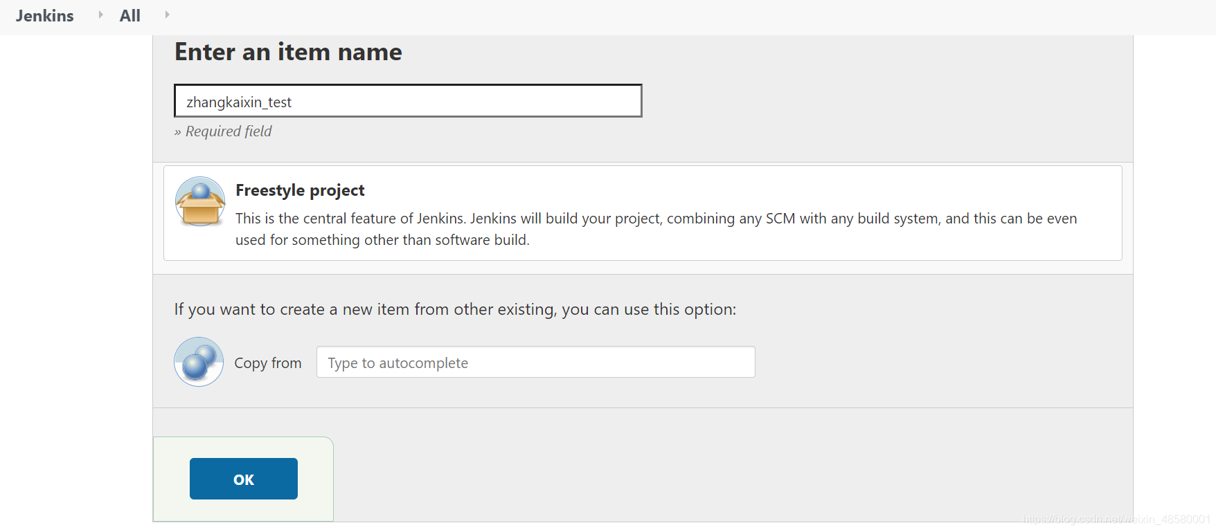Open the Jenkins breadcrumb link
The height and width of the screenshot is (532, 1216).
[45, 16]
